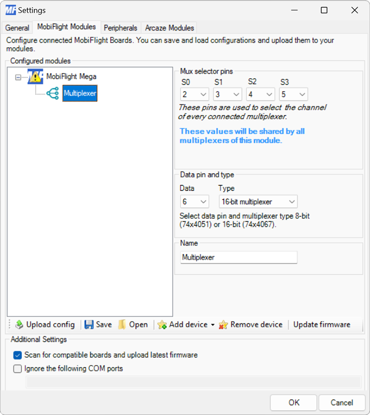
Task: Dismiss the dialog via Cancel
Action: click(x=342, y=403)
